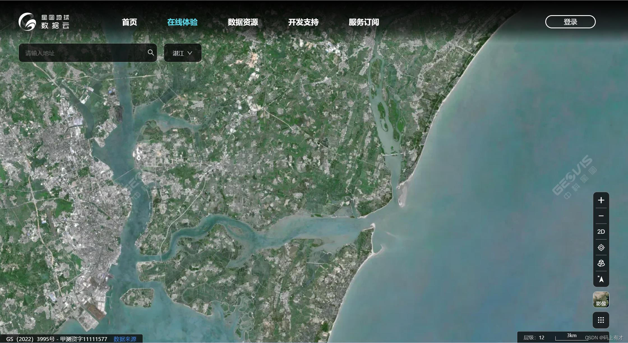Zoom out using the minus icon
628x343 pixels.
(601, 216)
